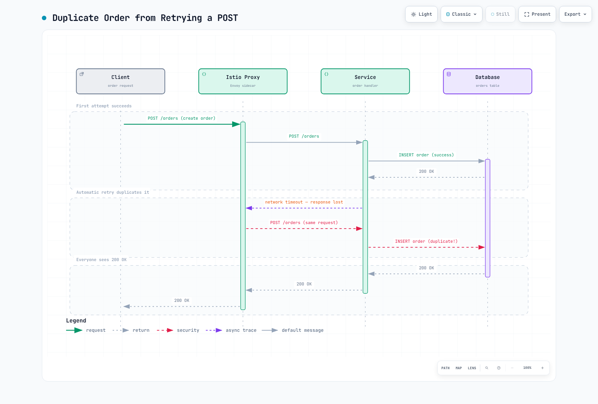The image size is (598, 404).
Task: Click the green request legend arrow
Action: pos(74,330)
